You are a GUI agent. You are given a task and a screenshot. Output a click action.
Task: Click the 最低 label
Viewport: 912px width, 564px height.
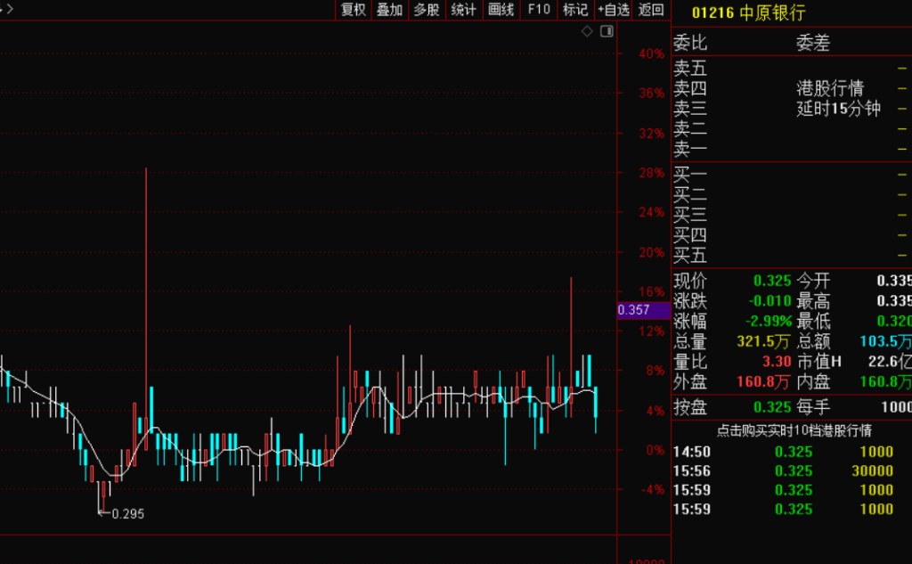pyautogui.click(x=813, y=322)
